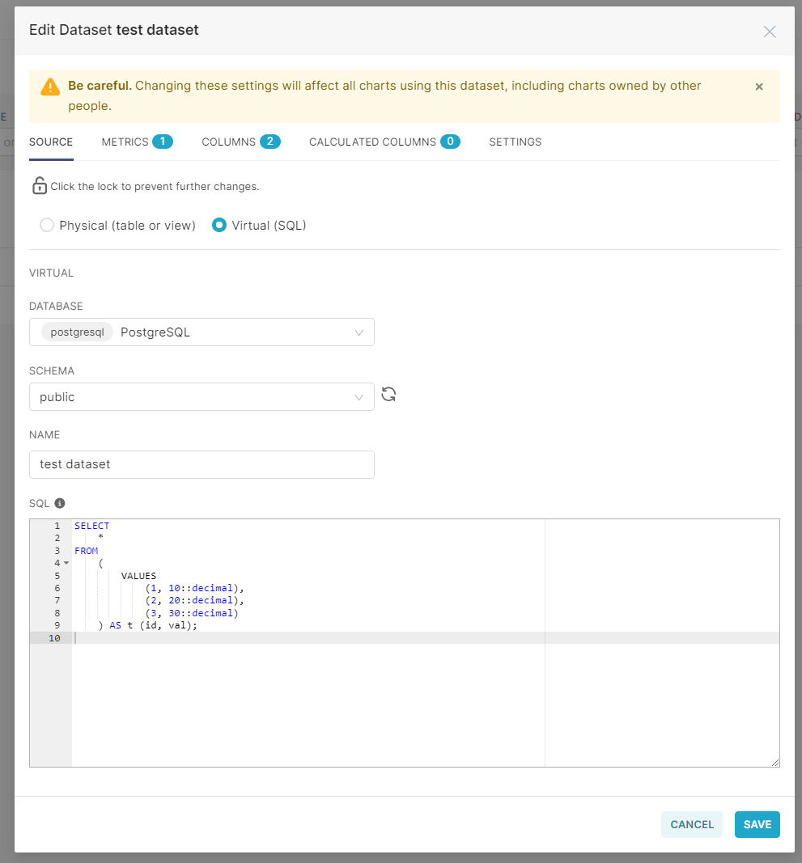This screenshot has height=863, width=802.
Task: Click line number 9 in gutter
Action: [57, 625]
